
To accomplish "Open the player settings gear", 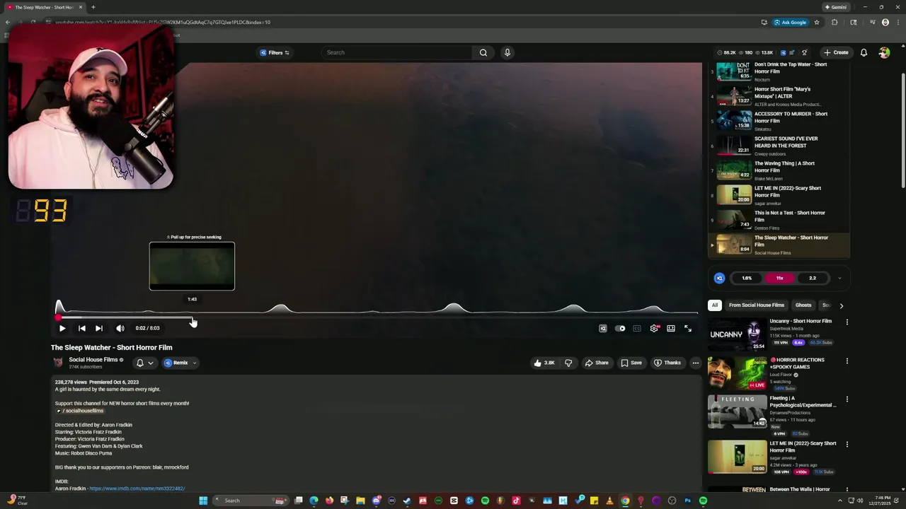I will tap(654, 328).
